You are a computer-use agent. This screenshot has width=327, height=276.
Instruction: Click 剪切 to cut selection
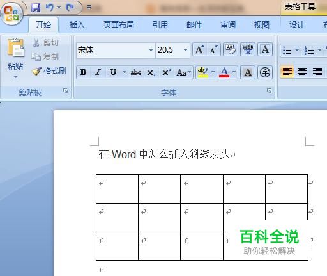(x=45, y=43)
